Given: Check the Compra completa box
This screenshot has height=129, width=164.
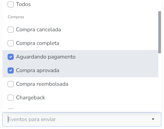Looking at the screenshot, I should tap(11, 43).
